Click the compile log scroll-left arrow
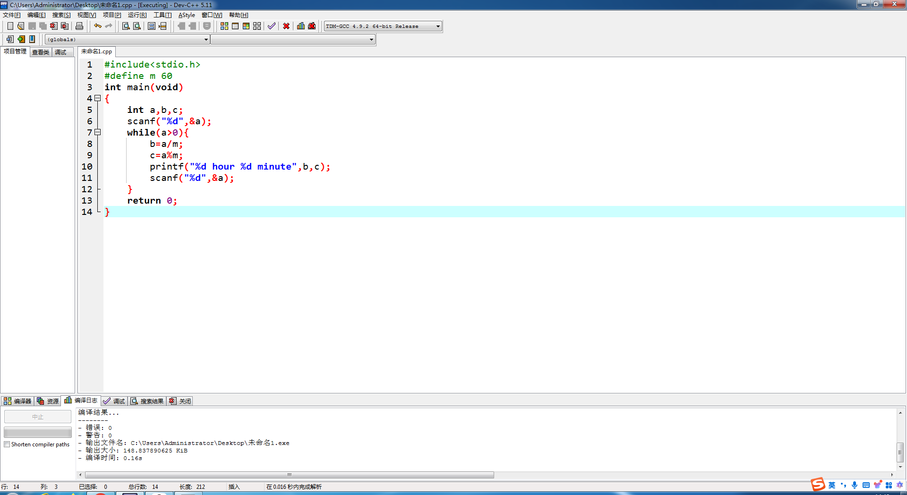Viewport: 907px width, 495px height. pyautogui.click(x=80, y=475)
